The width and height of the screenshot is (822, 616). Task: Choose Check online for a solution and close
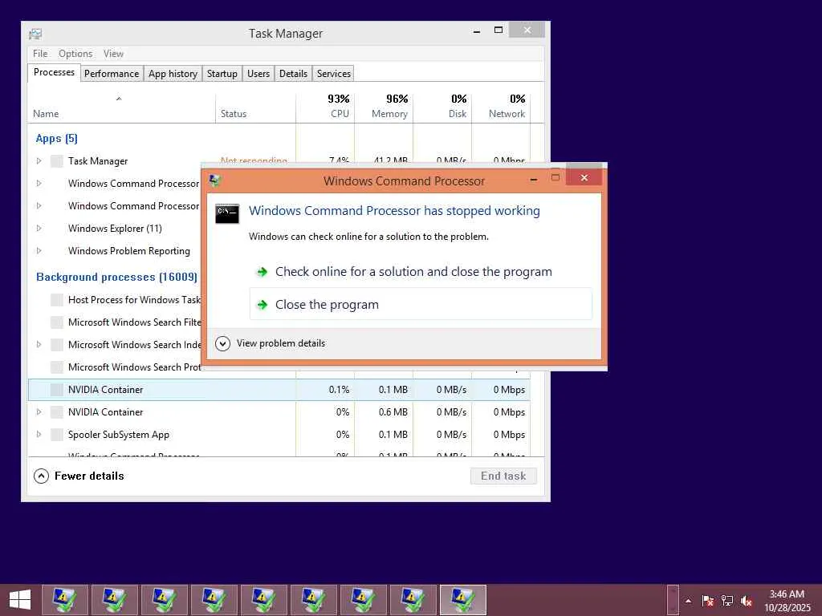(421, 272)
